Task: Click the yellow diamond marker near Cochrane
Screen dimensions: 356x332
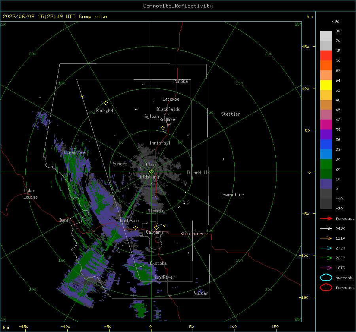Action: click(136, 228)
